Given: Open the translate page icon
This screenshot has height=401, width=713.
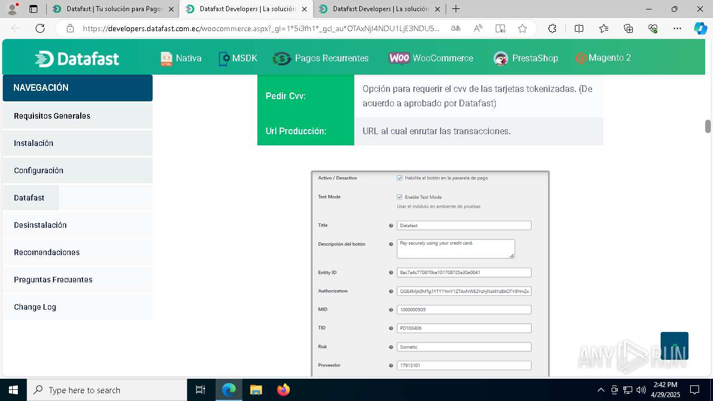Looking at the screenshot, I should [x=456, y=28].
